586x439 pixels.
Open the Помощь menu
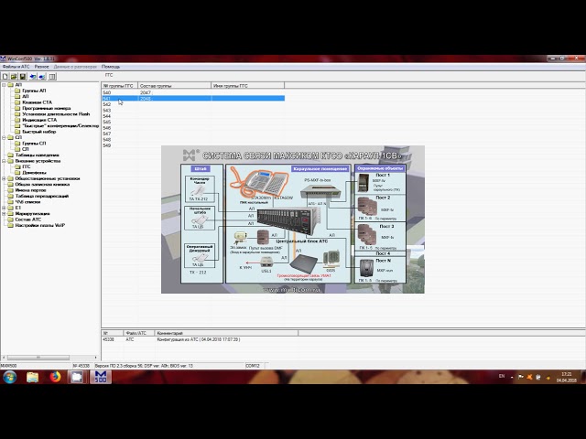point(111,67)
